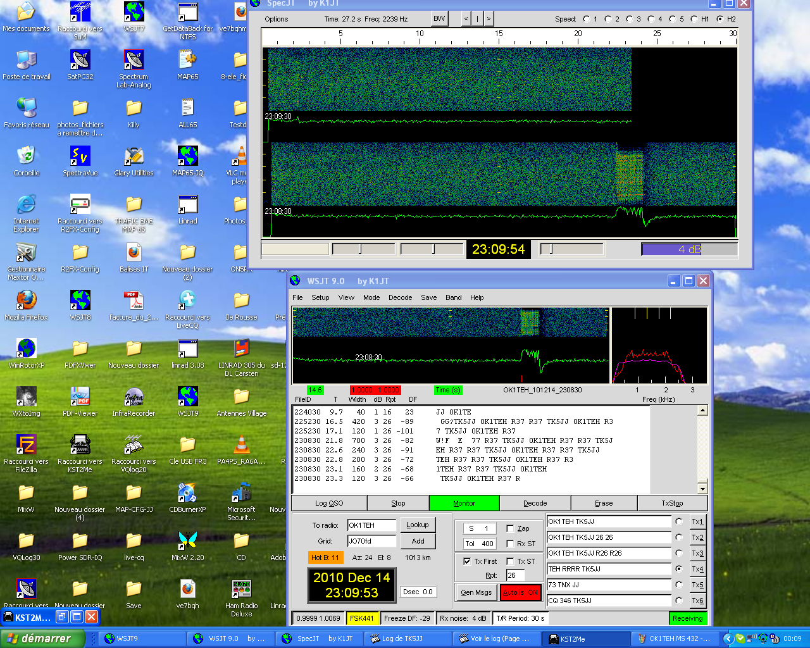The height and width of the screenshot is (648, 810).
Task: Toggle the Tx First checkbox
Action: 467,561
